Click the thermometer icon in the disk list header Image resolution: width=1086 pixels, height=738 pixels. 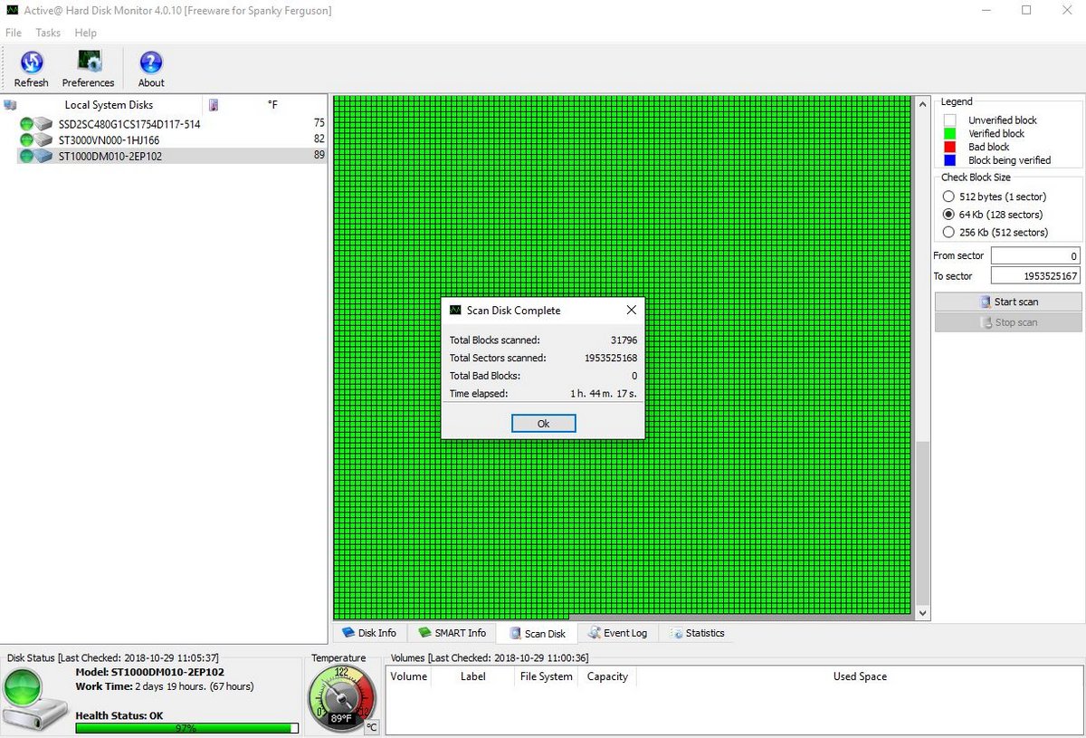(x=212, y=104)
